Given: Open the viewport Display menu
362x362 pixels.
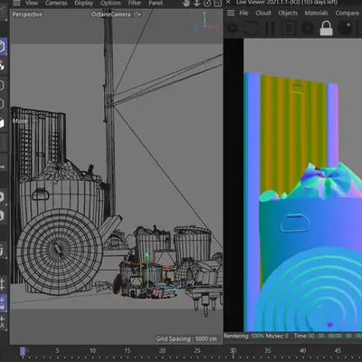Looking at the screenshot, I should [83, 3].
